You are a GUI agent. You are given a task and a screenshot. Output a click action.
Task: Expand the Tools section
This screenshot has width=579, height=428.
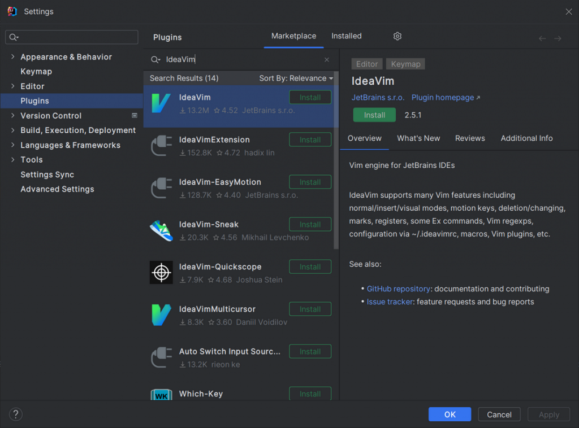[x=12, y=160]
